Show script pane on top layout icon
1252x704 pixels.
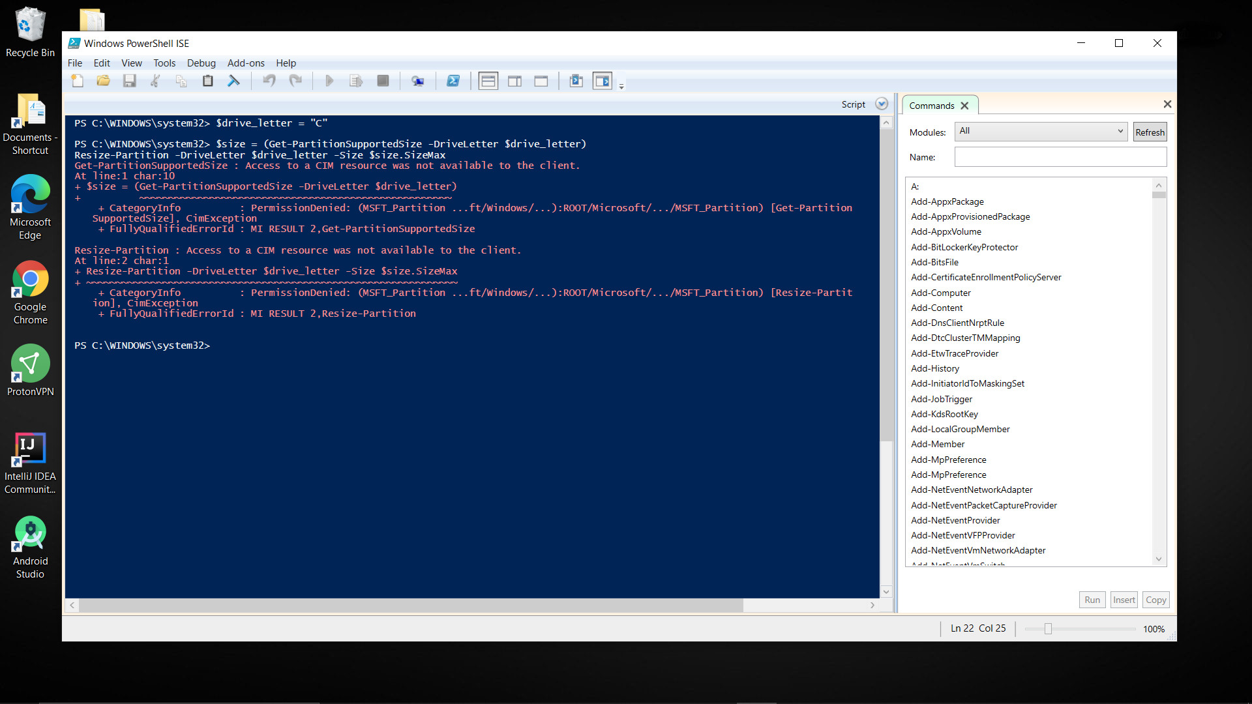488,81
